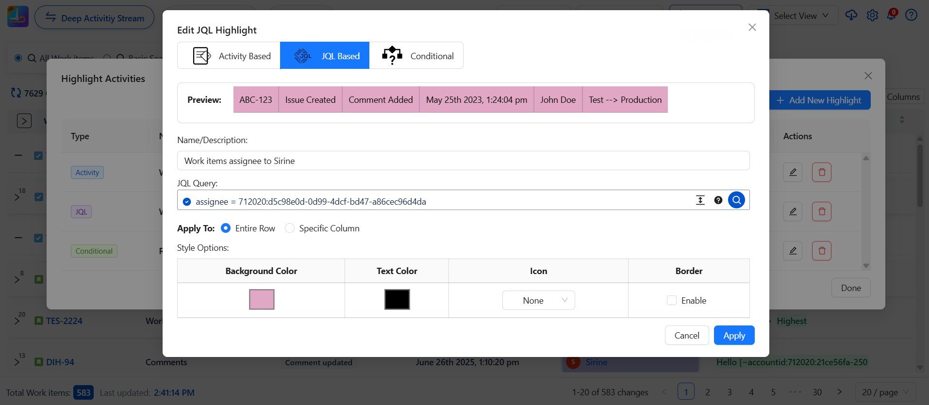Image resolution: width=929 pixels, height=405 pixels.
Task: Select the Entire Row radio option
Action: point(226,228)
